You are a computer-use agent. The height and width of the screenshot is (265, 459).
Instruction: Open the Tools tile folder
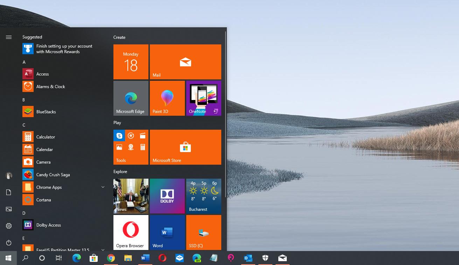coord(131,147)
